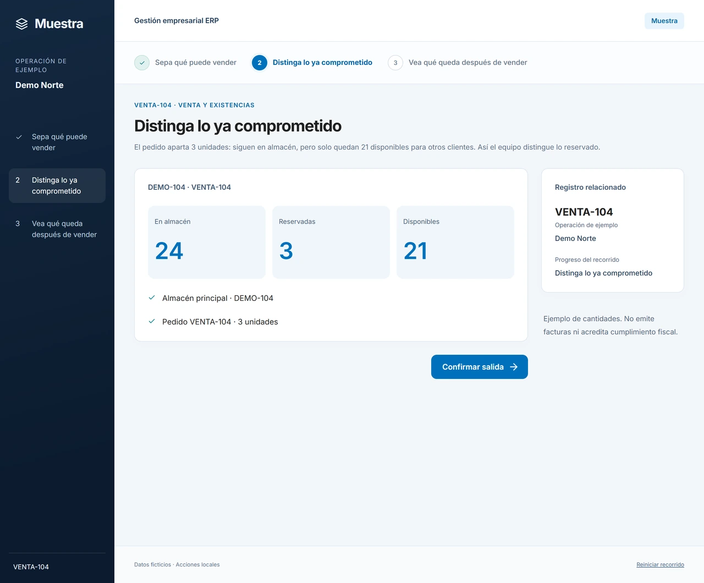704x583 pixels.
Task: Click the completed step checkmark circle in top stepper
Action: tap(142, 63)
